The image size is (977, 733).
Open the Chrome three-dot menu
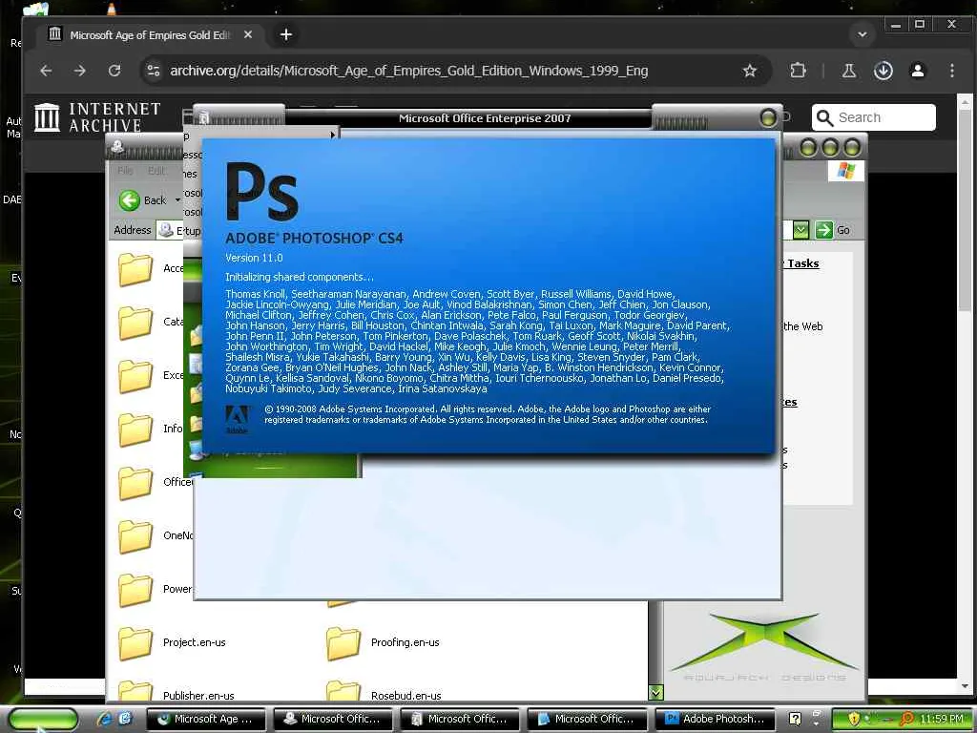(x=952, y=71)
